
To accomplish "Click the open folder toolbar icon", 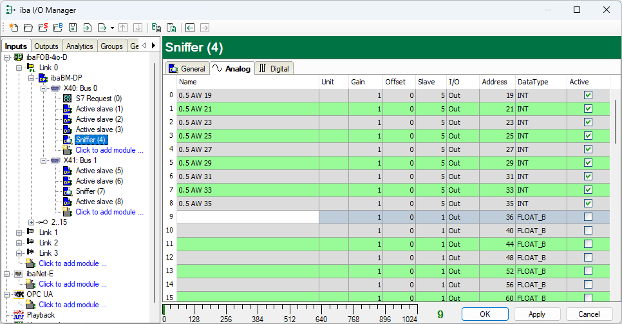I will tap(28, 28).
